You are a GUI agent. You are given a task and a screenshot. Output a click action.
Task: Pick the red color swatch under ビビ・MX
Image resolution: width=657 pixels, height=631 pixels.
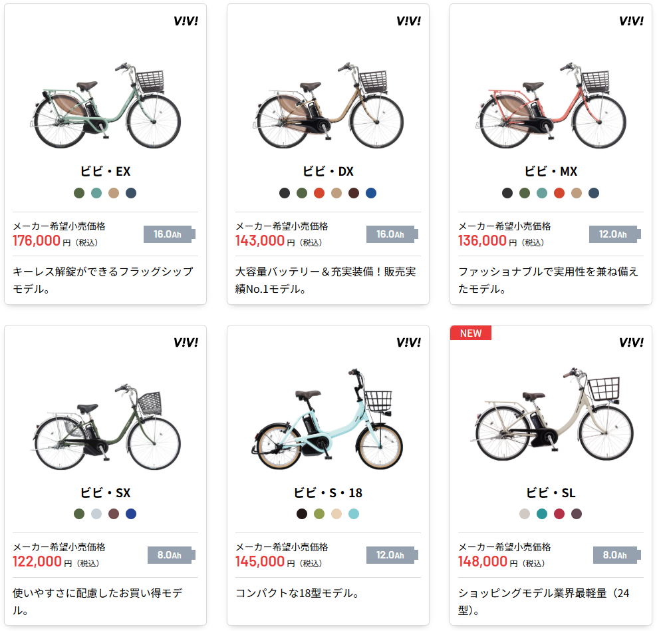[x=559, y=193]
